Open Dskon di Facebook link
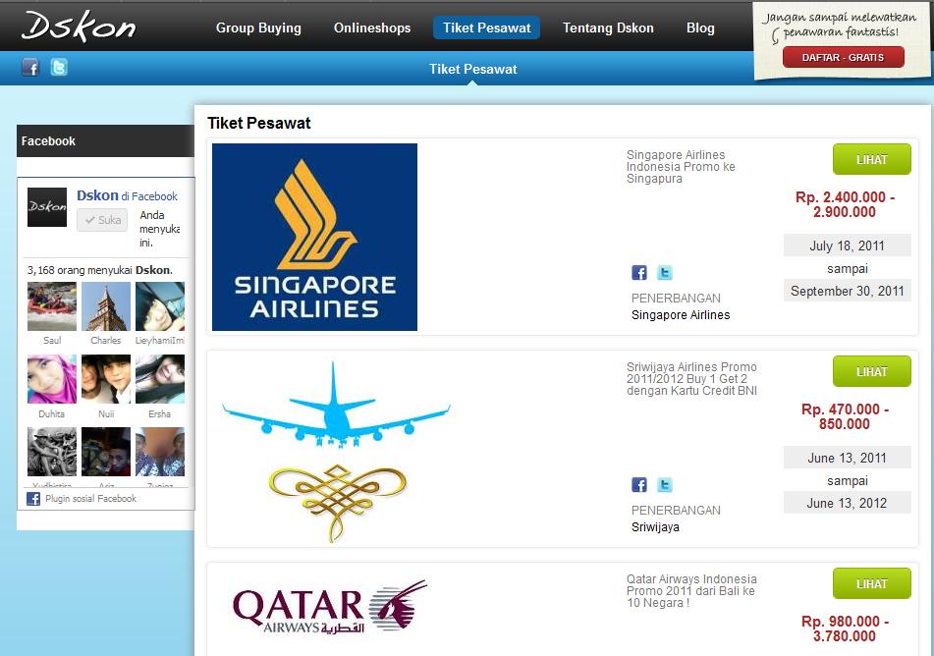The height and width of the screenshot is (656, 934). tap(127, 195)
